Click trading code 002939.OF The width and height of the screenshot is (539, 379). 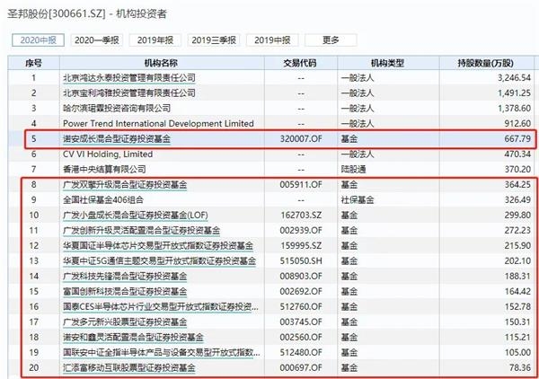301,230
